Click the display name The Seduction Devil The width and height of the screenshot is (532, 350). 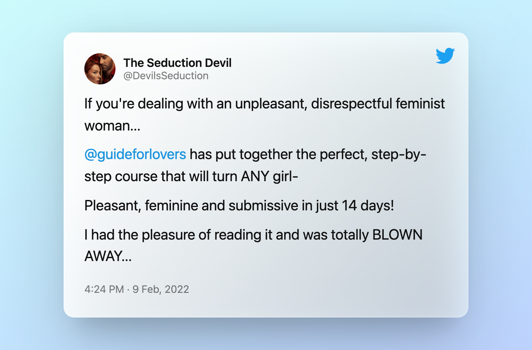(177, 63)
